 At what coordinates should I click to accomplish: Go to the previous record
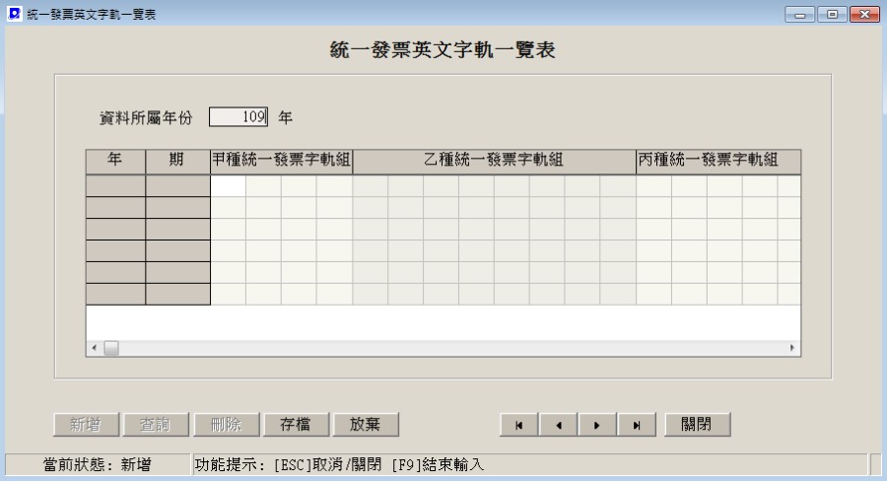(559, 425)
